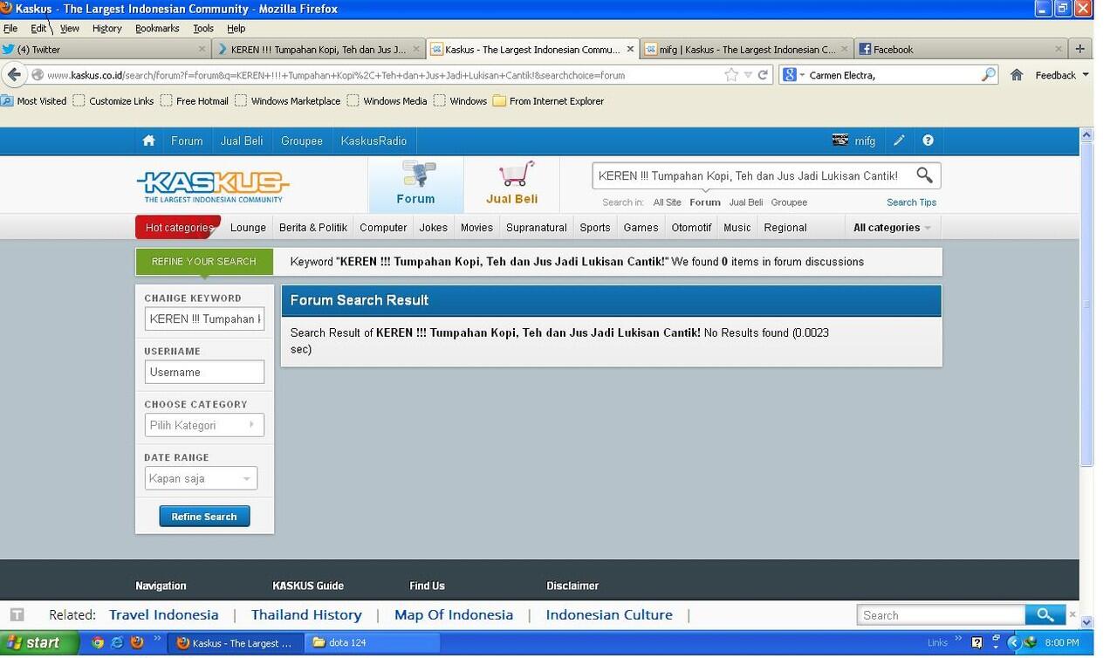
Task: Click the KASKUS logo
Action: click(x=212, y=186)
